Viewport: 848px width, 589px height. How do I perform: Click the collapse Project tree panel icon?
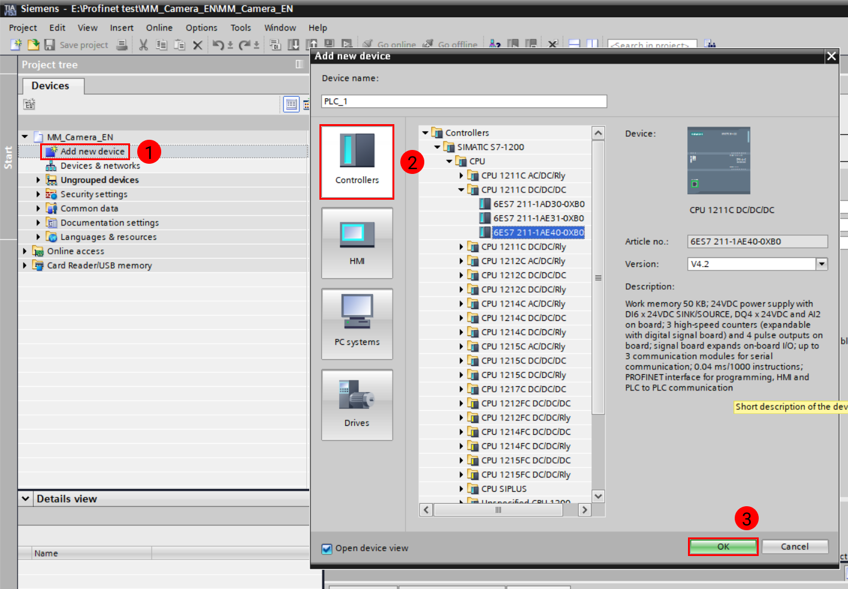(x=299, y=64)
